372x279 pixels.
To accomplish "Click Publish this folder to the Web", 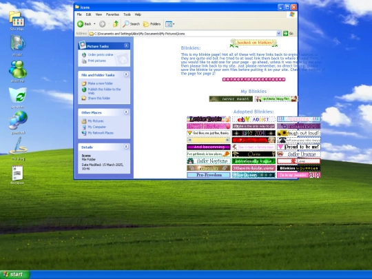I will click(104, 91).
